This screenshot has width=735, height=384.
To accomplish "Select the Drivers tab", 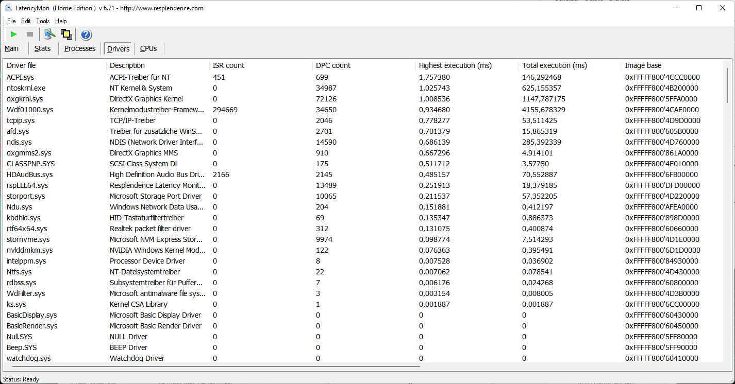I will [118, 49].
